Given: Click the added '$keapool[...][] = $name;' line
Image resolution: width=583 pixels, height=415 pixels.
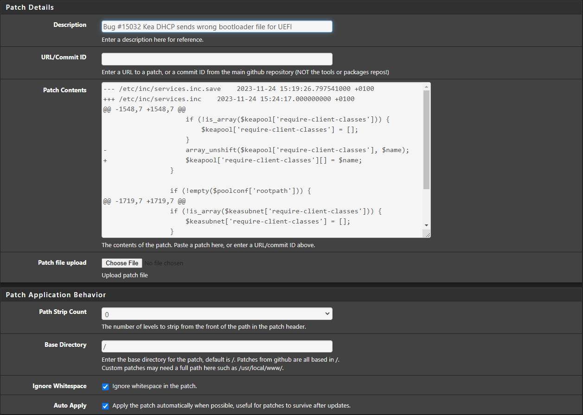Looking at the screenshot, I should coord(232,160).
